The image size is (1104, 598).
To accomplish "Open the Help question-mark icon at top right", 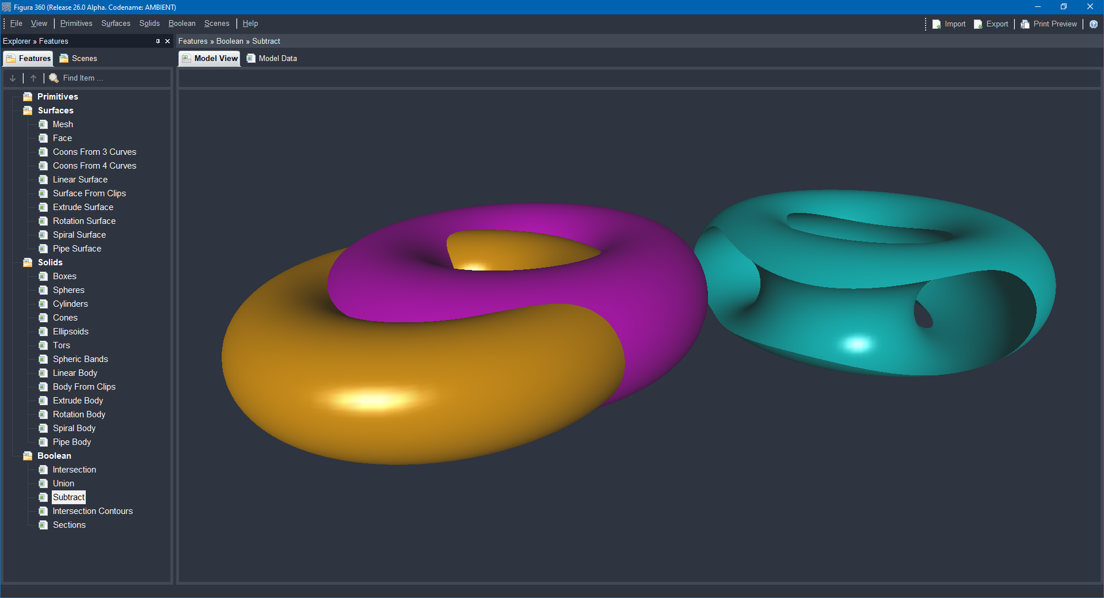I will point(1094,24).
